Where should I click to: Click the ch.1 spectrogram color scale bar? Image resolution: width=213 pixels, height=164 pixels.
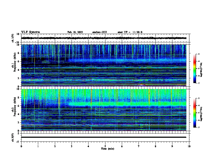[x=194, y=69]
